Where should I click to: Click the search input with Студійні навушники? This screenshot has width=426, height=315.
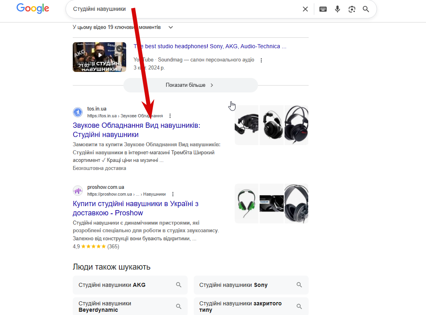point(185,9)
